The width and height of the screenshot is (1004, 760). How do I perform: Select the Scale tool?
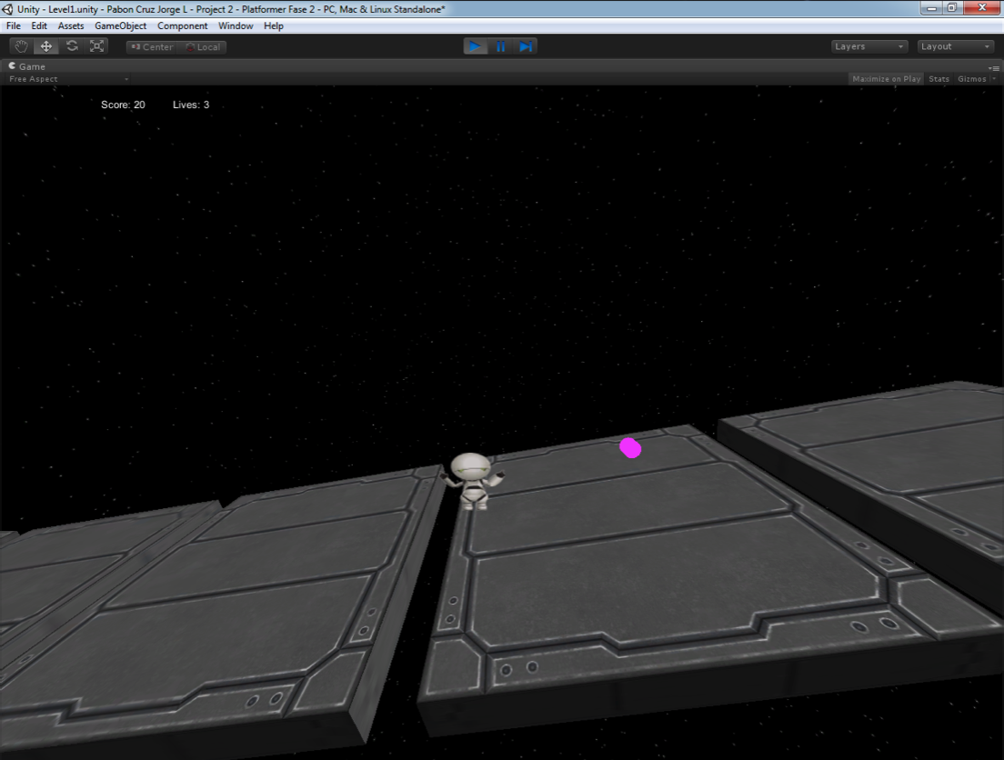coord(97,46)
